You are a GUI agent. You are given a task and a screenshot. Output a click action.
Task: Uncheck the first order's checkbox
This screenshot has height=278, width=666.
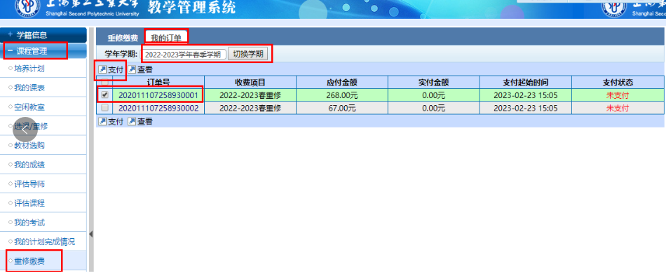(104, 95)
